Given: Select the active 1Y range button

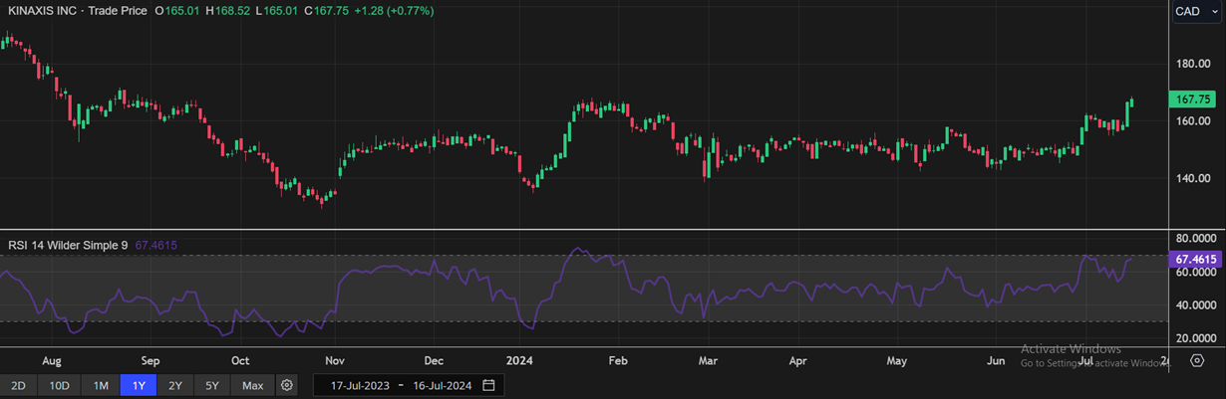Looking at the screenshot, I should pyautogui.click(x=137, y=385).
